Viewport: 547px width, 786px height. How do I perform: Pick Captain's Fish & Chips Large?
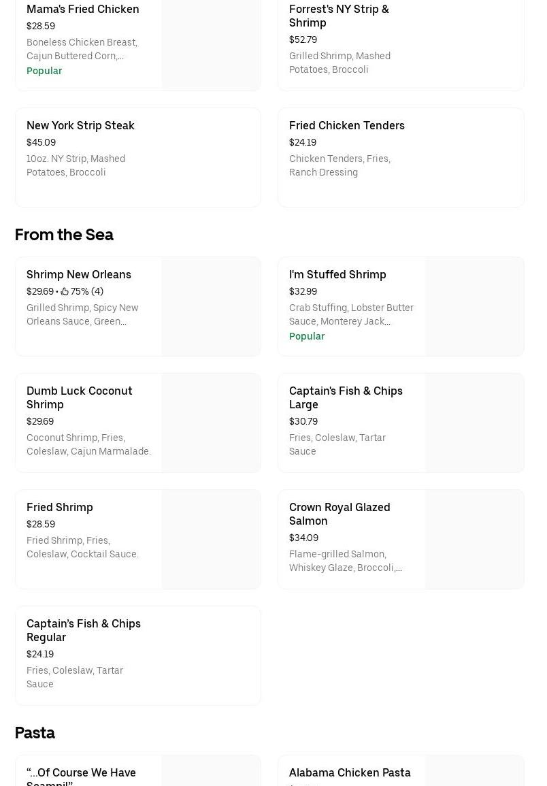coord(346,397)
